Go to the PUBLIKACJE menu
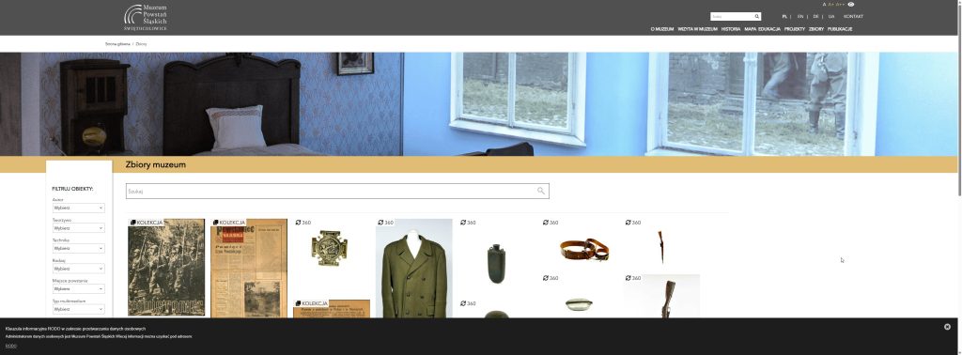Image resolution: width=962 pixels, height=355 pixels. click(840, 29)
